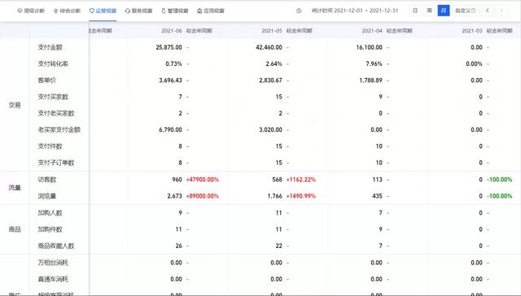Click the 1,766 浏览量 value
Screen dimensions: 521x296
pyautogui.click(x=275, y=196)
